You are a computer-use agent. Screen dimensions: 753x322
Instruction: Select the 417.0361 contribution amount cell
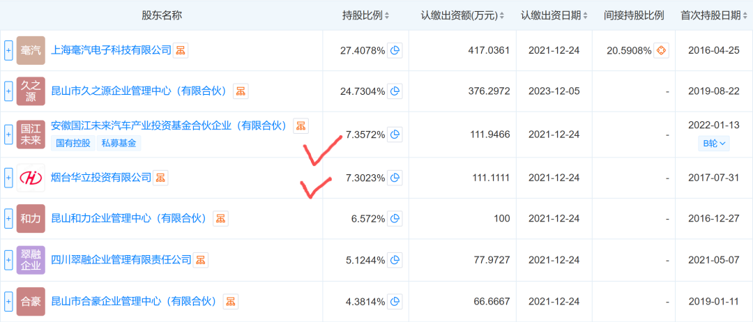487,50
